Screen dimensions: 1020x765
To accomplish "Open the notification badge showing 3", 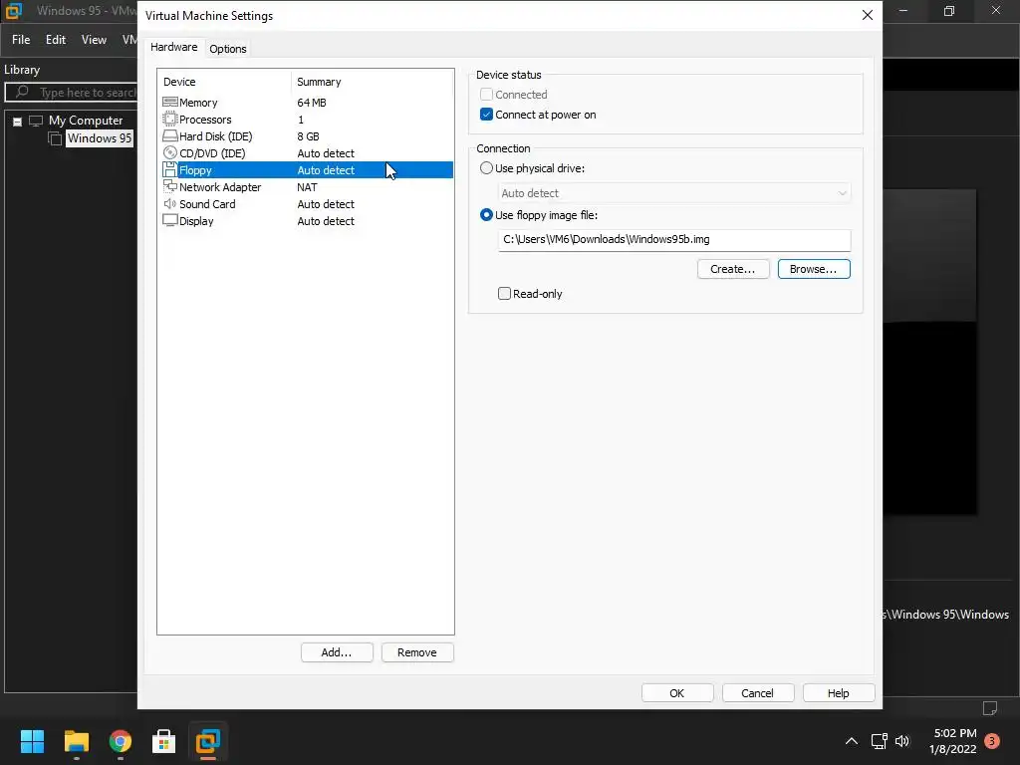I will pyautogui.click(x=992, y=741).
